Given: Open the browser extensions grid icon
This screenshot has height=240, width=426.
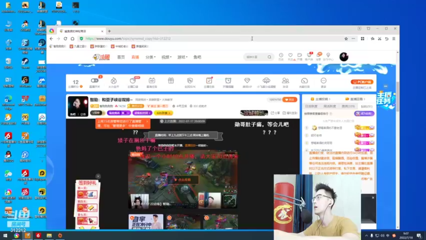Looking at the screenshot, I should coord(363,38).
